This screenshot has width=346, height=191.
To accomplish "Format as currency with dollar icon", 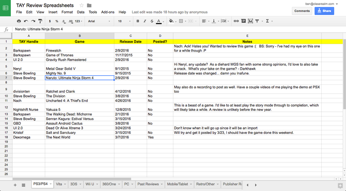I will pos(50,21).
